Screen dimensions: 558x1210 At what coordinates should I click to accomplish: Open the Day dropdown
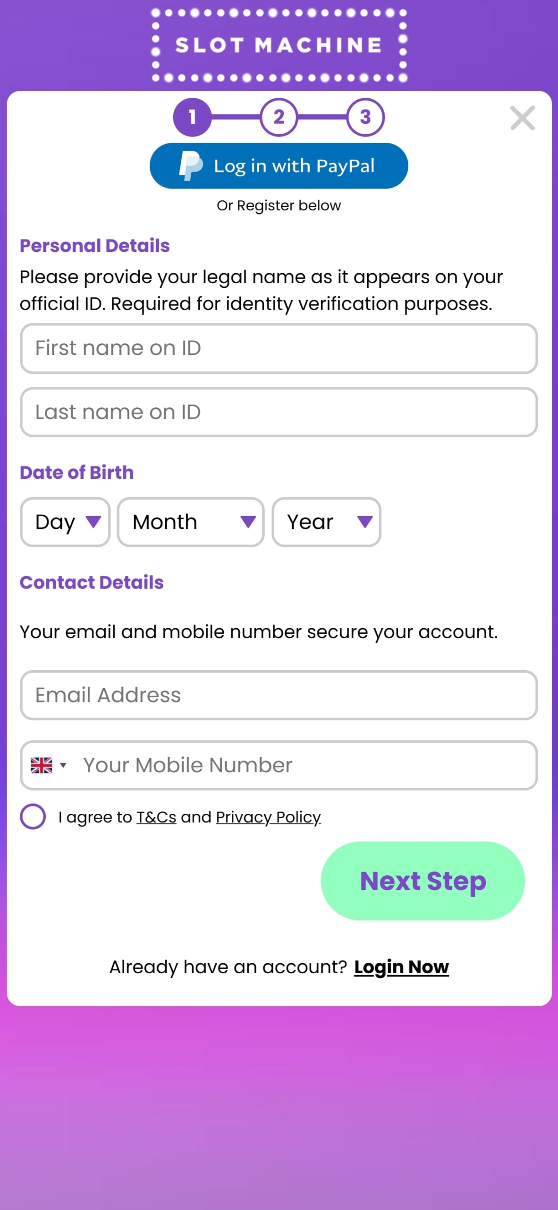click(x=65, y=522)
